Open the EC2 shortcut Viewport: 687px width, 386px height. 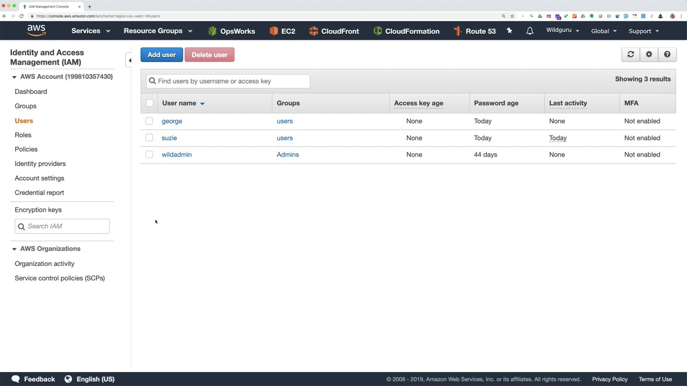(282, 31)
